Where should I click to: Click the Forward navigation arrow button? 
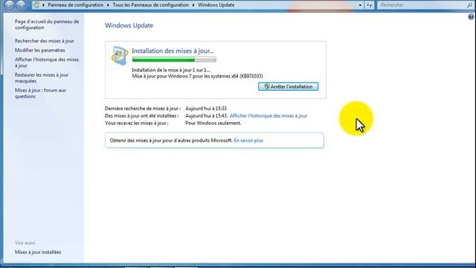[x=21, y=4]
